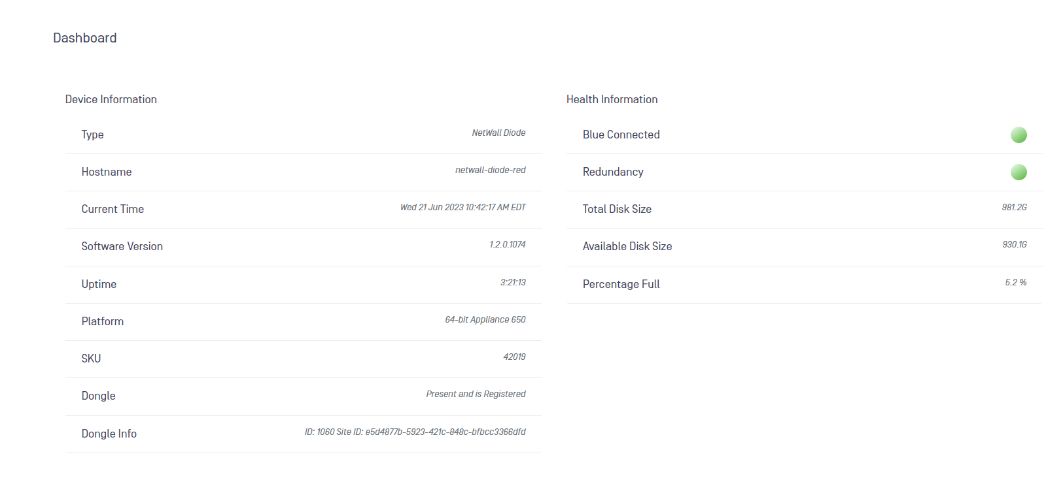Select the 64-bit Appliance 650 platform value
Screen dimensions: 1063x495
point(485,319)
